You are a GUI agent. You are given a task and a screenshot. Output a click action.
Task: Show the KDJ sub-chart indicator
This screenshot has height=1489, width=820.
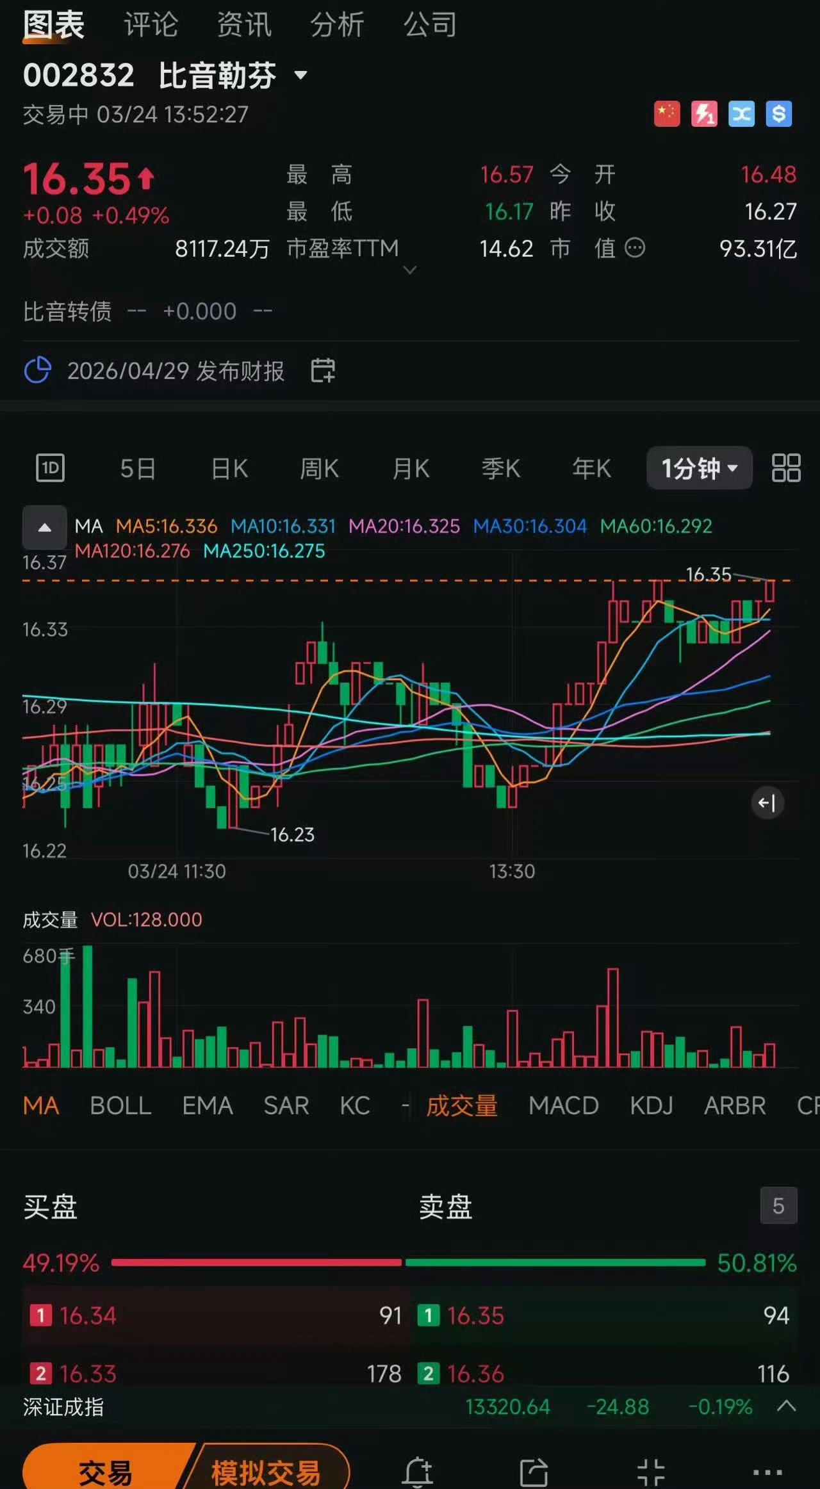[652, 1106]
